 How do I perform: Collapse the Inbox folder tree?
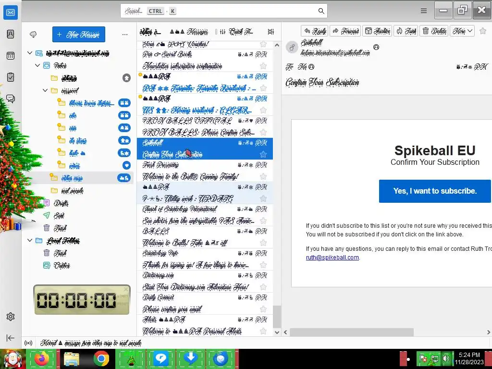37,65
